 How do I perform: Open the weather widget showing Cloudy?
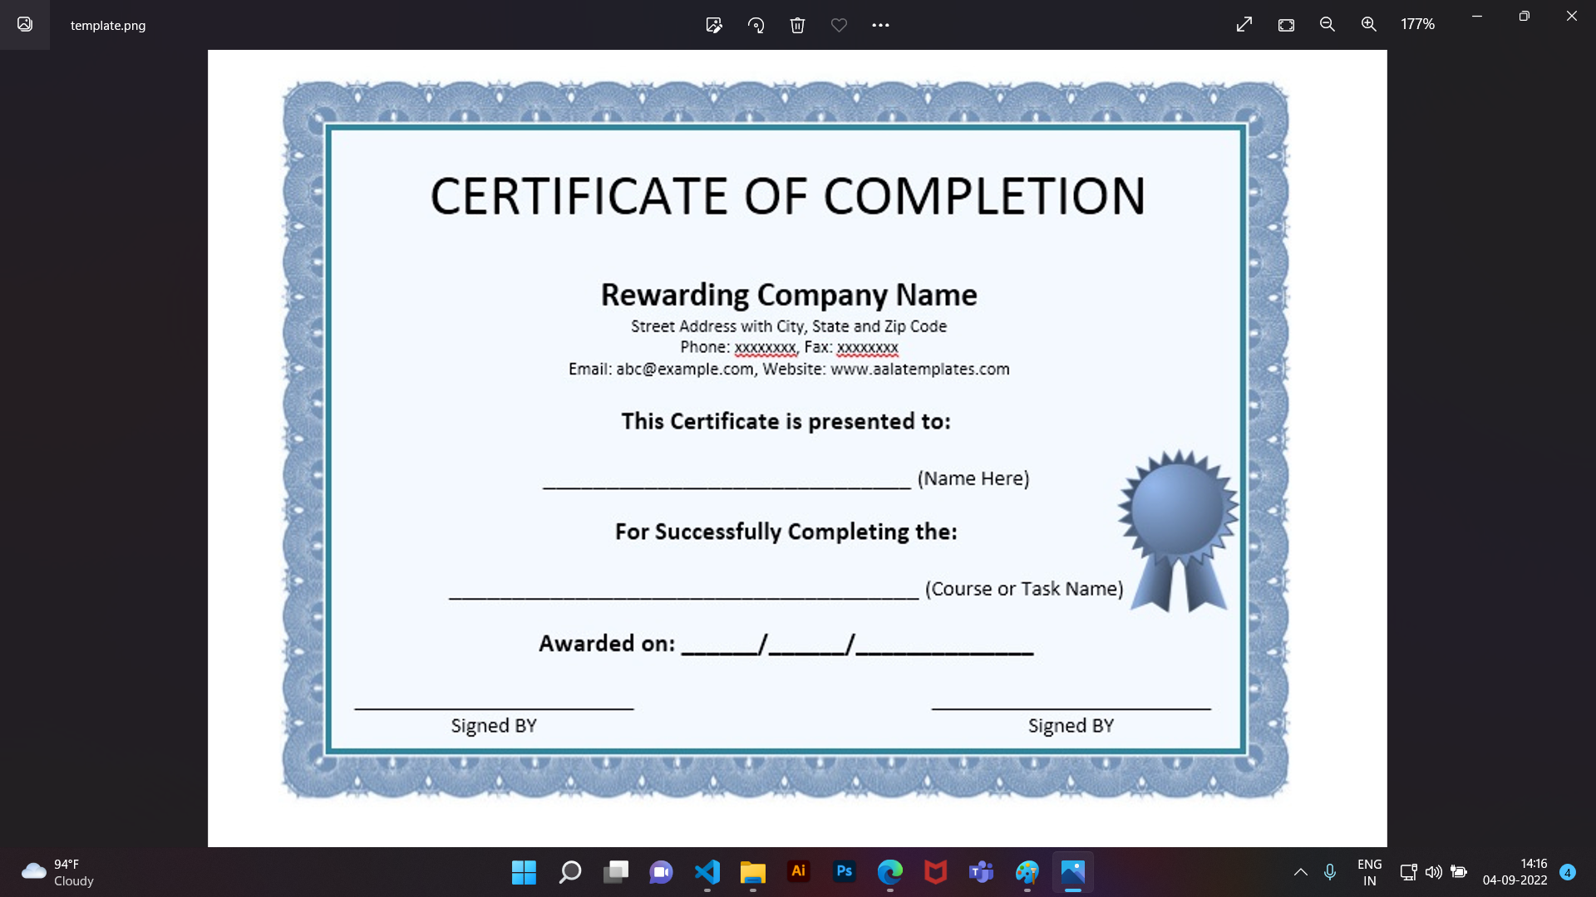[x=58, y=872]
